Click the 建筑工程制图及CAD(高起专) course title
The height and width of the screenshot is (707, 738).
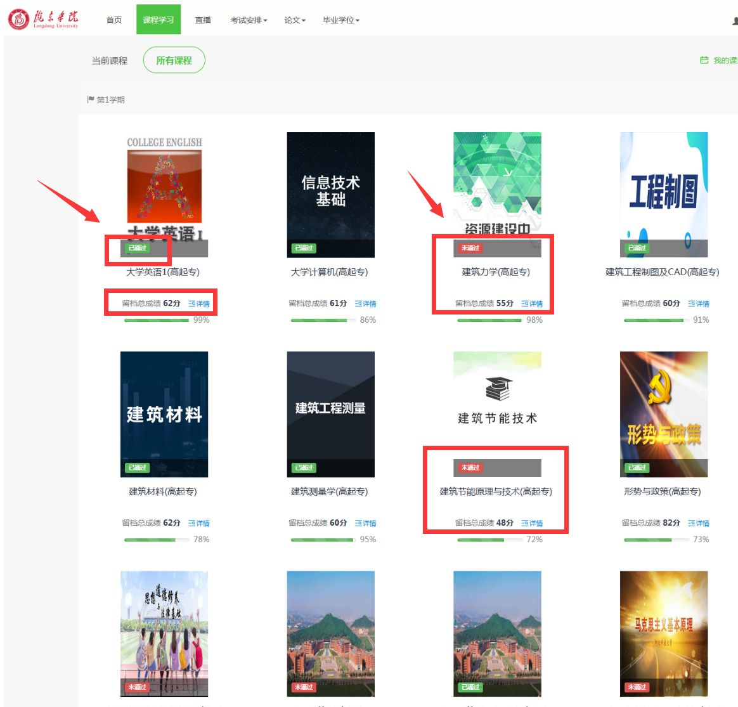[x=662, y=272]
